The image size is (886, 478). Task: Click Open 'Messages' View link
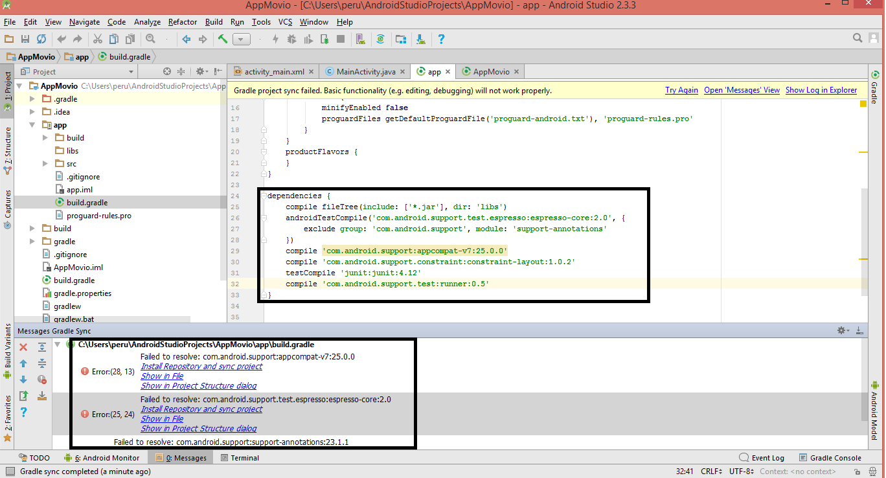pyautogui.click(x=742, y=90)
